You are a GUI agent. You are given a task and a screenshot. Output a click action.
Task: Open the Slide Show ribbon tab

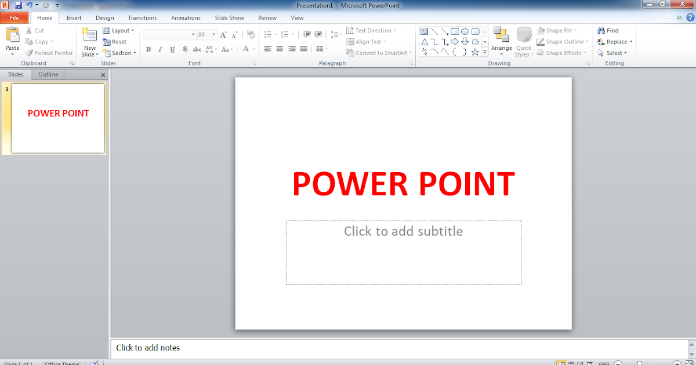230,18
